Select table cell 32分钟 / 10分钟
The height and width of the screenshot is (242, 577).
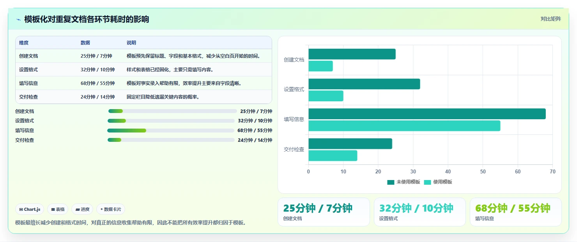pyautogui.click(x=97, y=70)
